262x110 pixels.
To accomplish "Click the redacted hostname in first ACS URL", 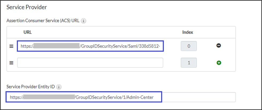I will [57, 46].
